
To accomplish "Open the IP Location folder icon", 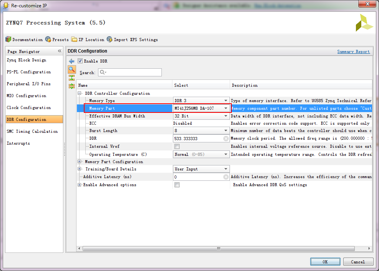I will tap(75, 39).
